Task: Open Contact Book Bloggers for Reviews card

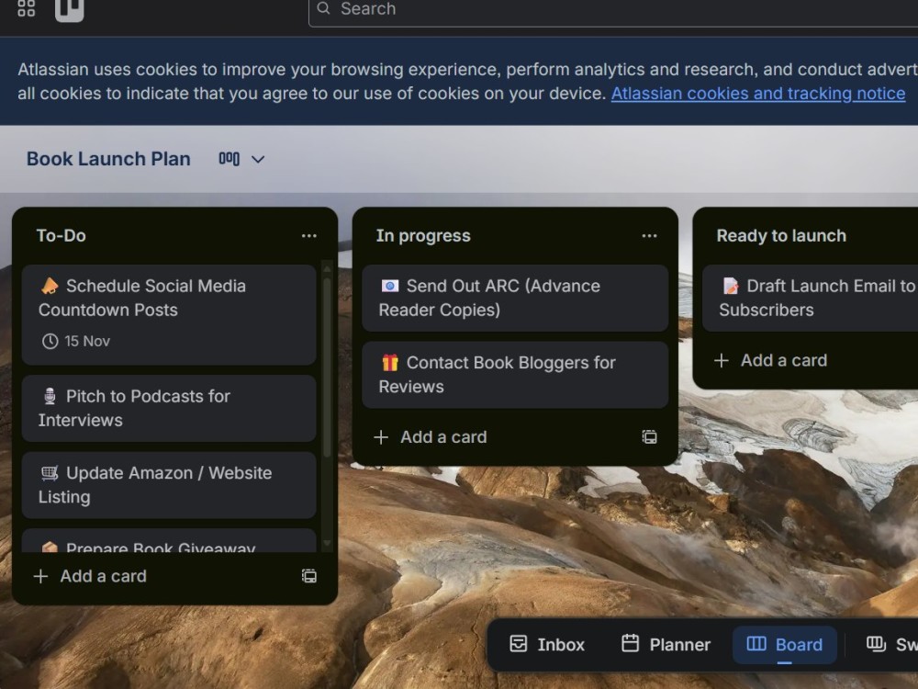Action: point(515,375)
